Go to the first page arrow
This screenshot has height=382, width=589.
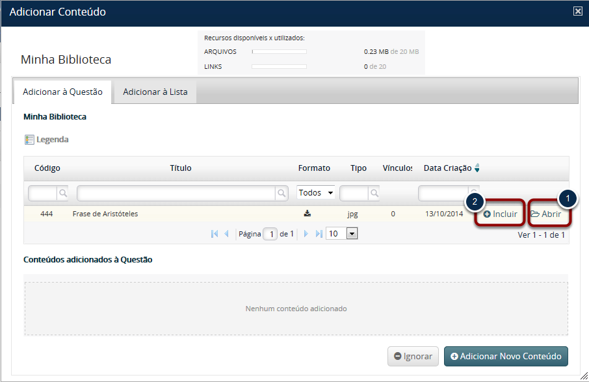215,234
